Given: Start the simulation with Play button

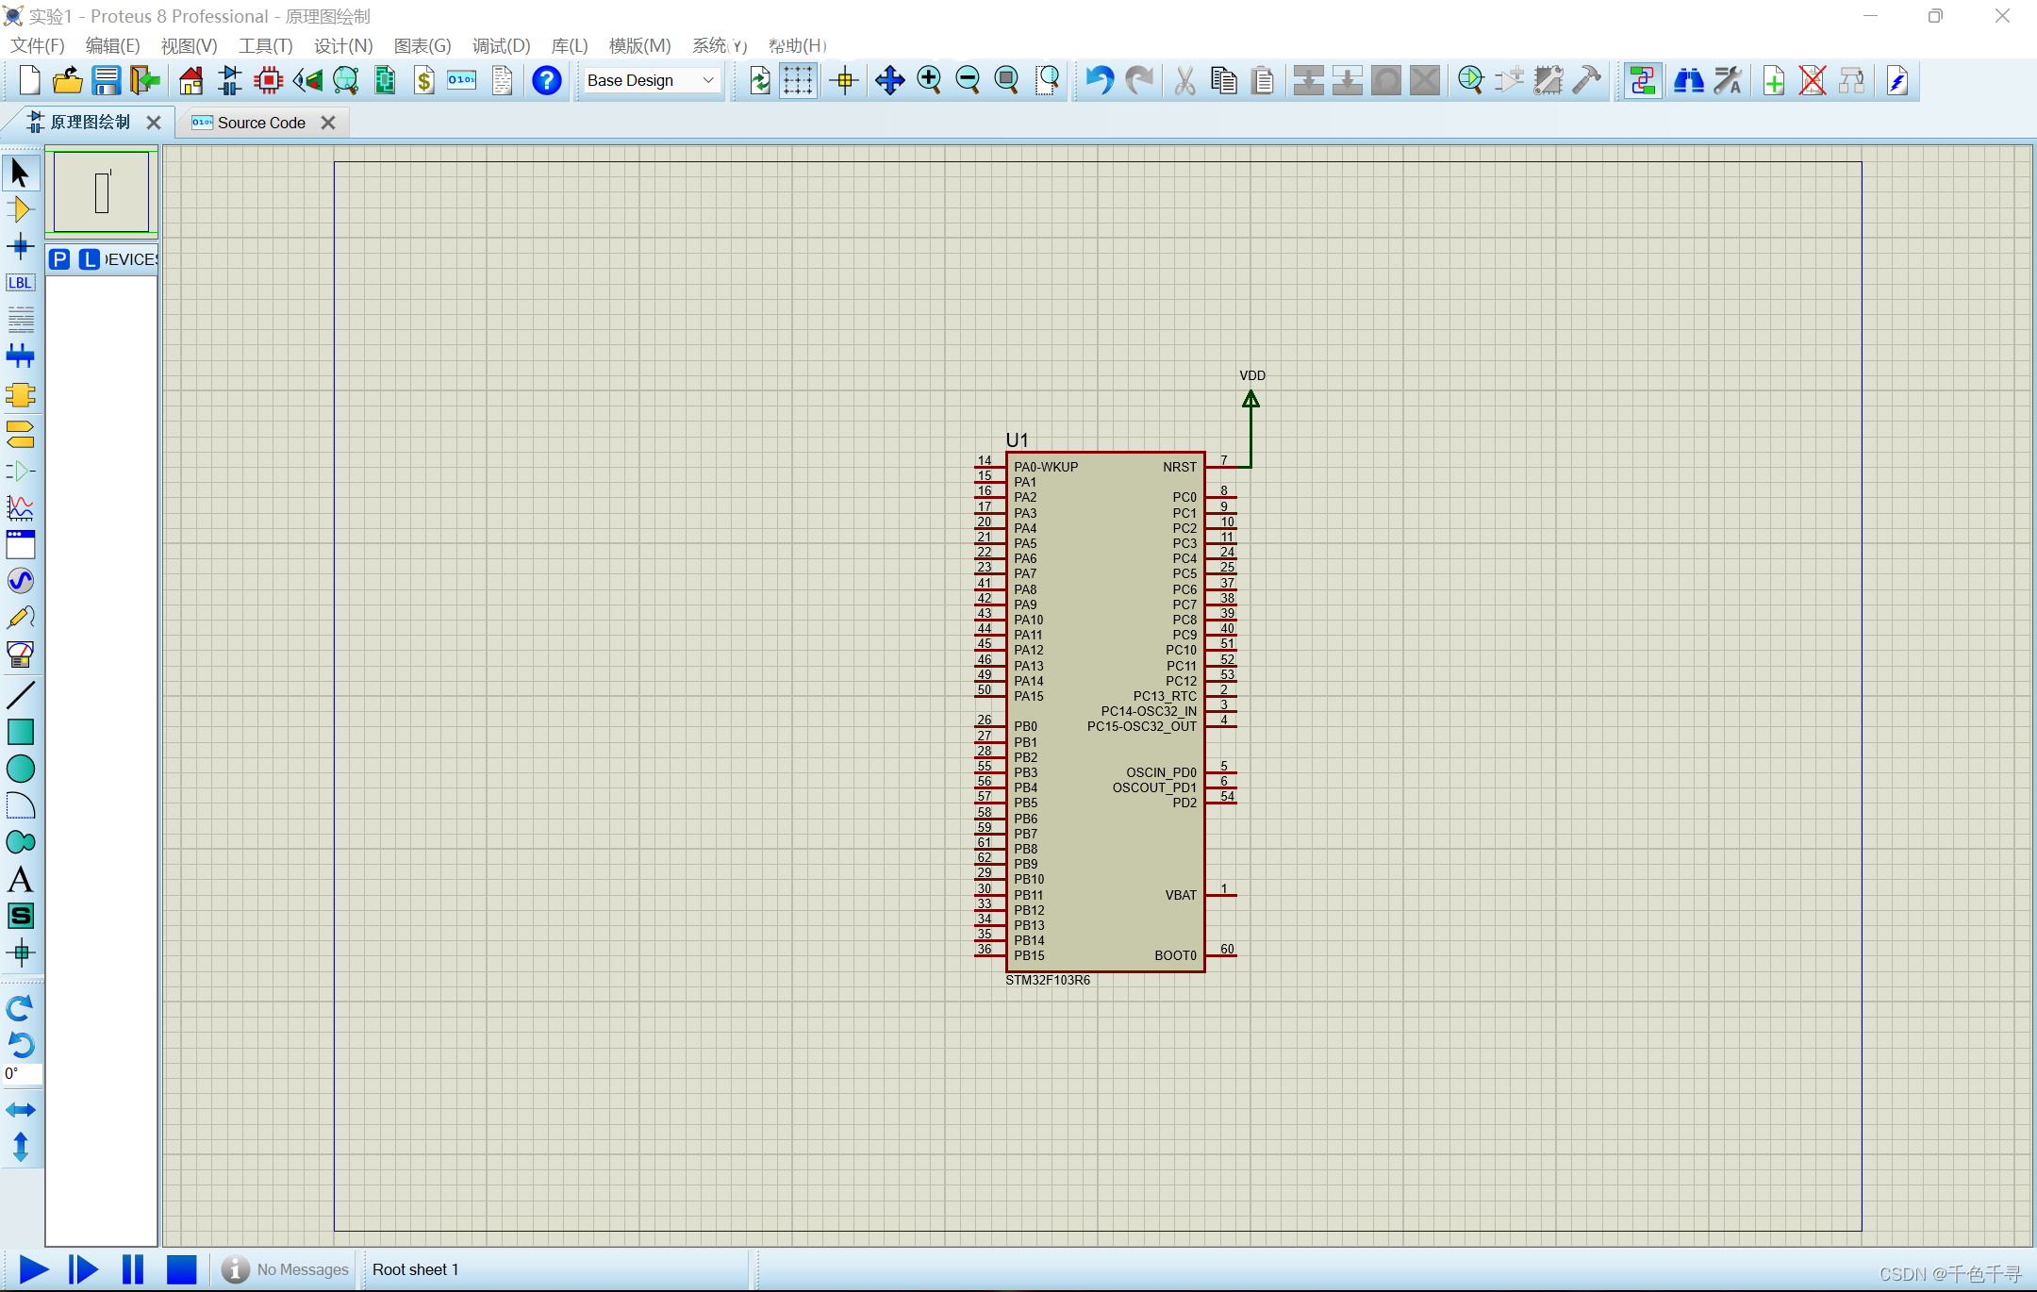Looking at the screenshot, I should pyautogui.click(x=33, y=1269).
